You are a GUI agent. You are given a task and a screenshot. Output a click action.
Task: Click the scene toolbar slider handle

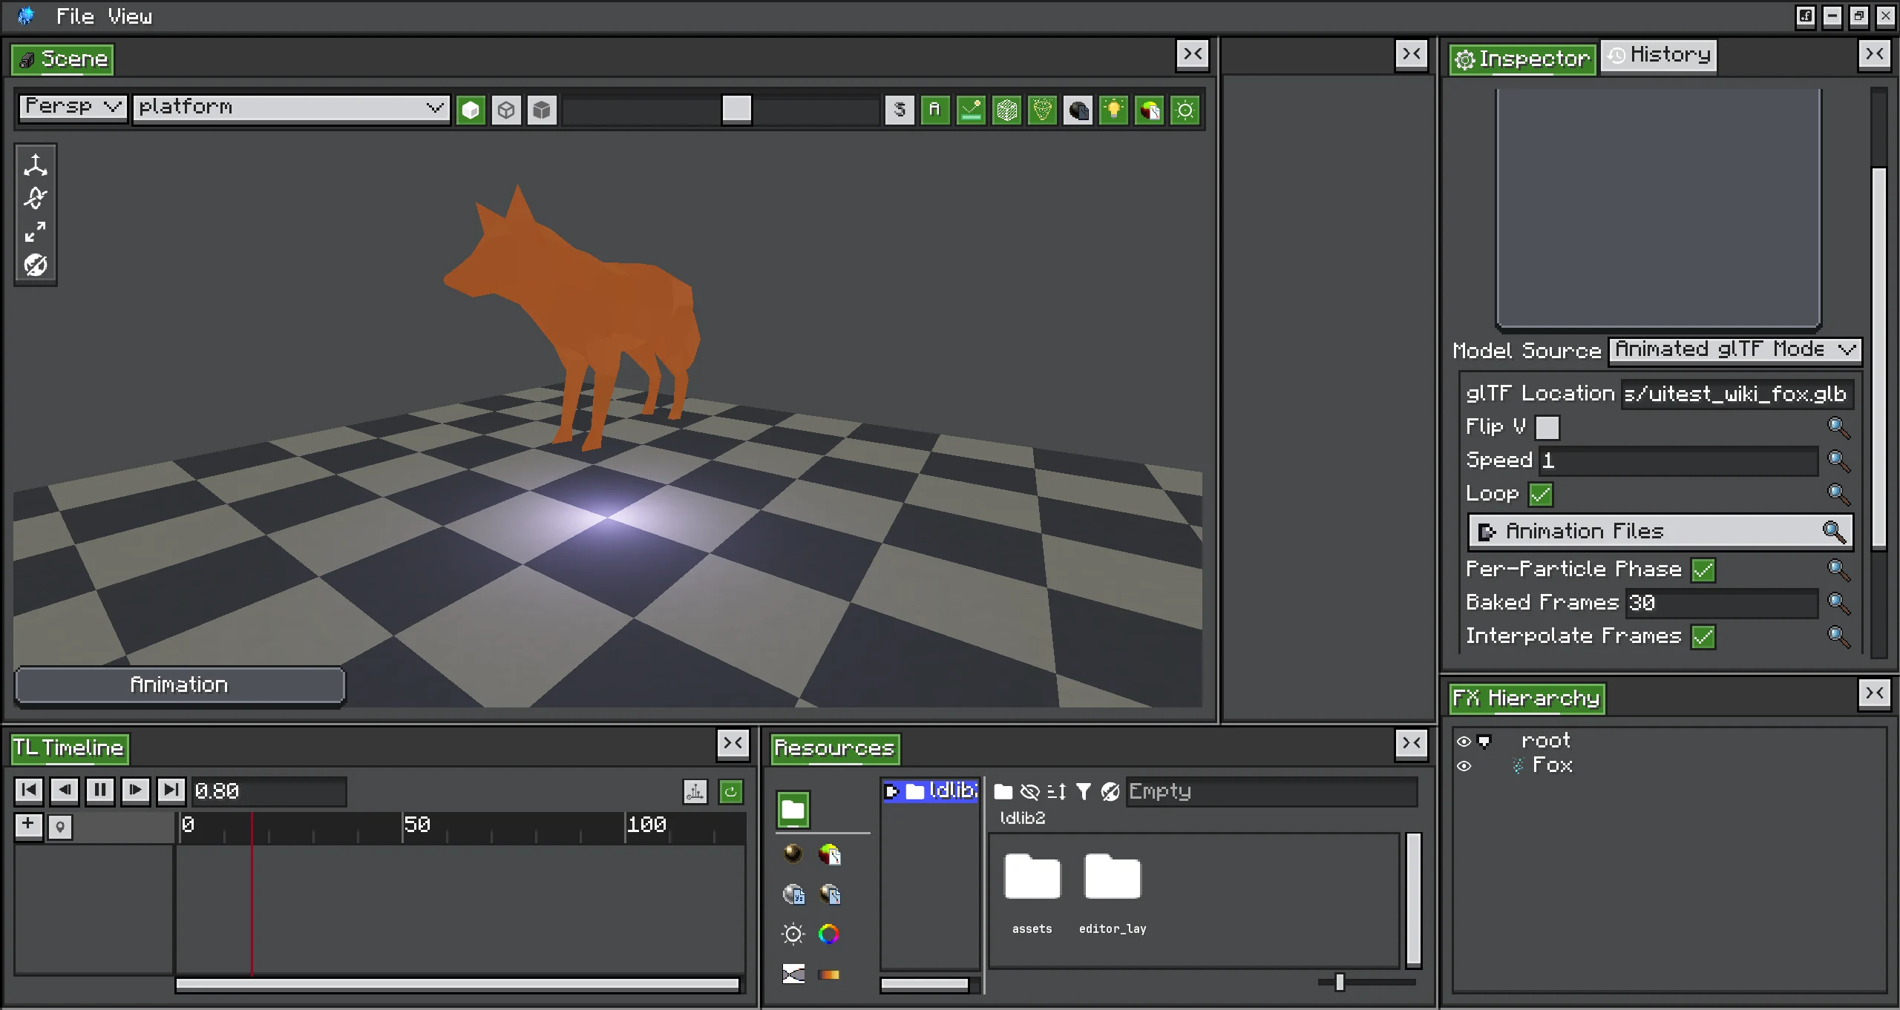[x=737, y=109]
